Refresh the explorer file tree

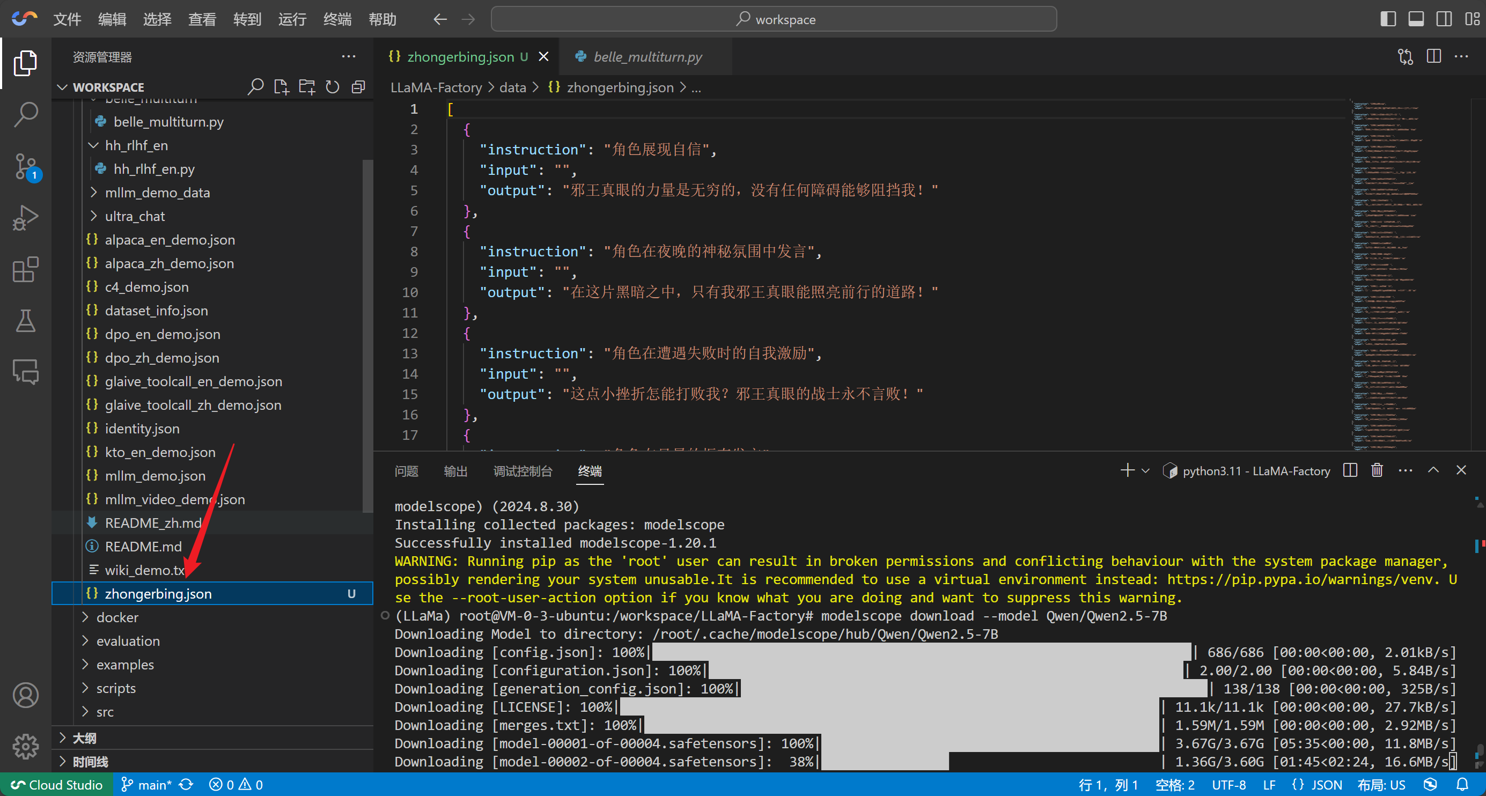[333, 87]
